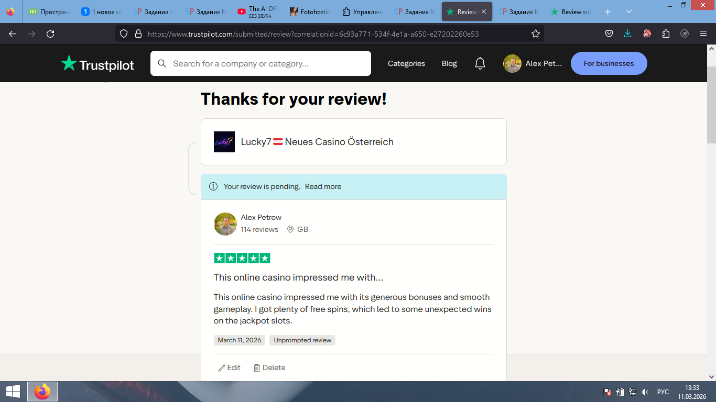Click the browser forward arrow

pyautogui.click(x=31, y=34)
